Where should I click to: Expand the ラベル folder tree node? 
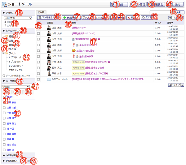[3, 53]
